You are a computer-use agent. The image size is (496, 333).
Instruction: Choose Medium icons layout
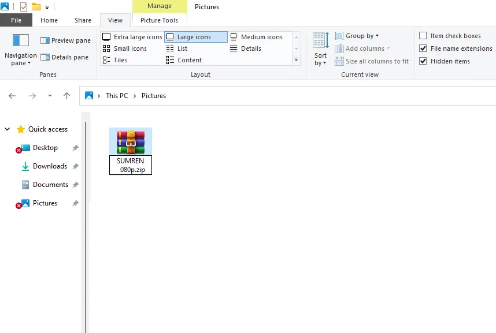pyautogui.click(x=257, y=37)
